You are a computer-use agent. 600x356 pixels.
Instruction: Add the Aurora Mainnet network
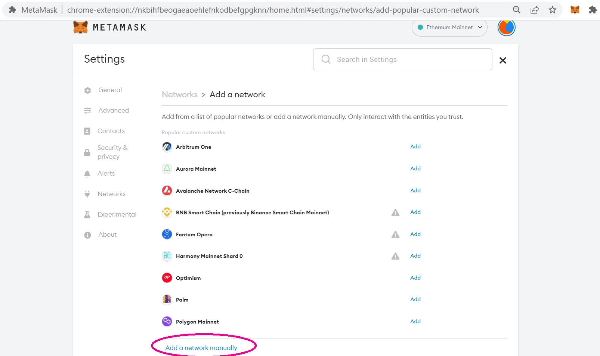415,168
